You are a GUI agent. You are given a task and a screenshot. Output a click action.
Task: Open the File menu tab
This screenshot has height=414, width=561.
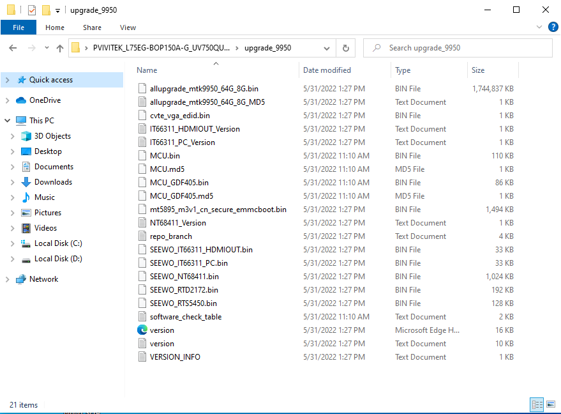(19, 27)
